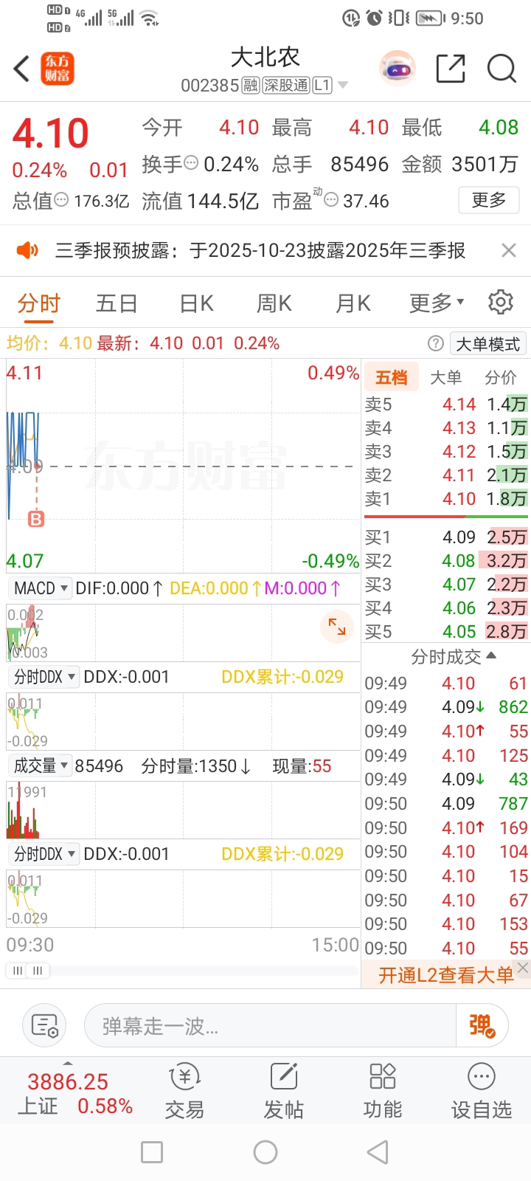The width and height of the screenshot is (531, 1181).
Task: Select the 分价 tab
Action: (x=500, y=377)
